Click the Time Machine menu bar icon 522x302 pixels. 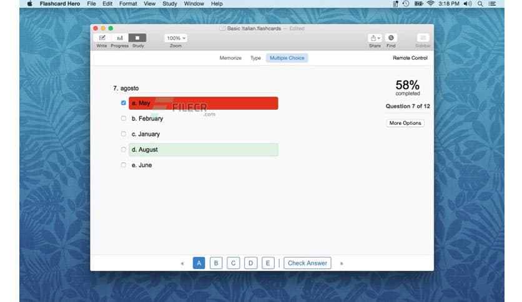click(406, 4)
